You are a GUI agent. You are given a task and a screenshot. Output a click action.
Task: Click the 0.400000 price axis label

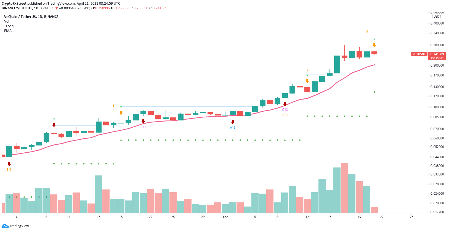tap(437, 23)
